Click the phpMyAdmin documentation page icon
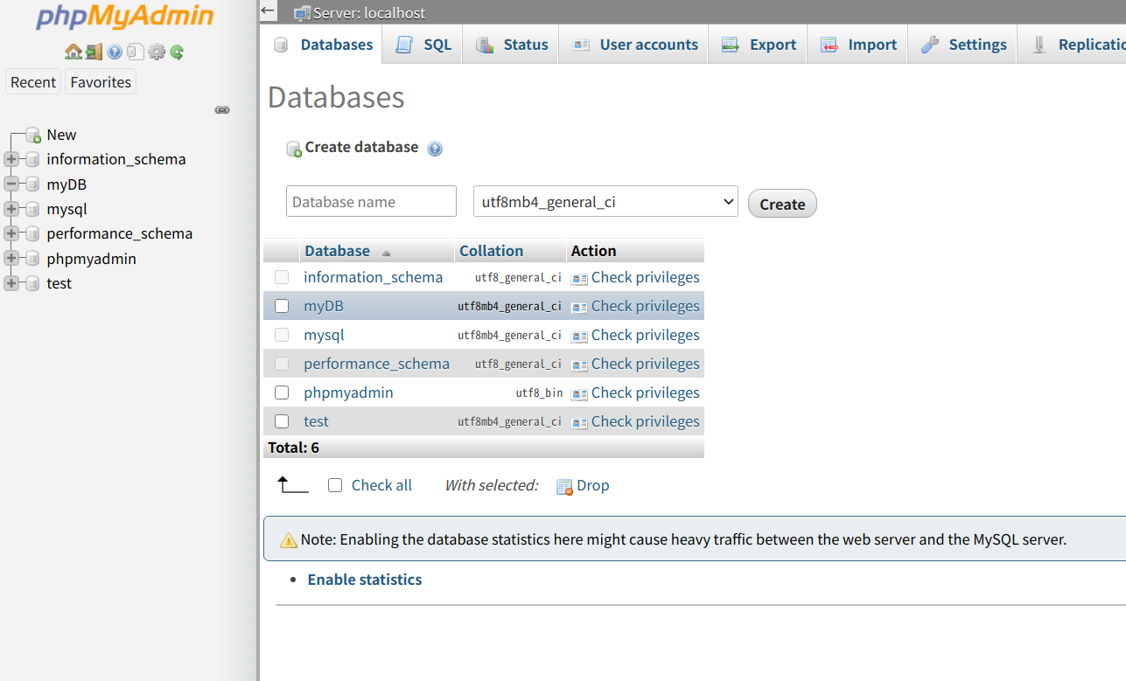Viewport: 1126px width, 681px height. point(135,52)
